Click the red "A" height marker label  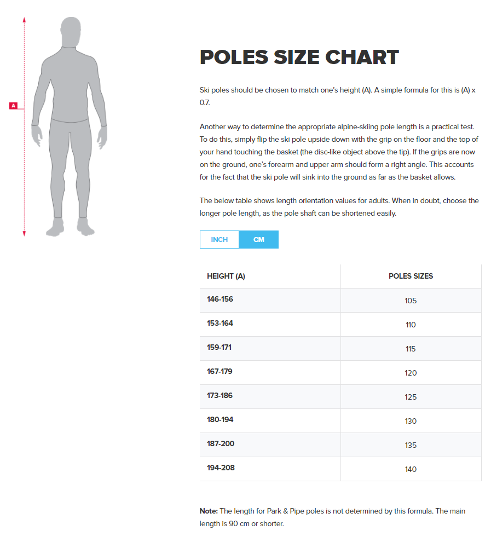click(x=14, y=105)
